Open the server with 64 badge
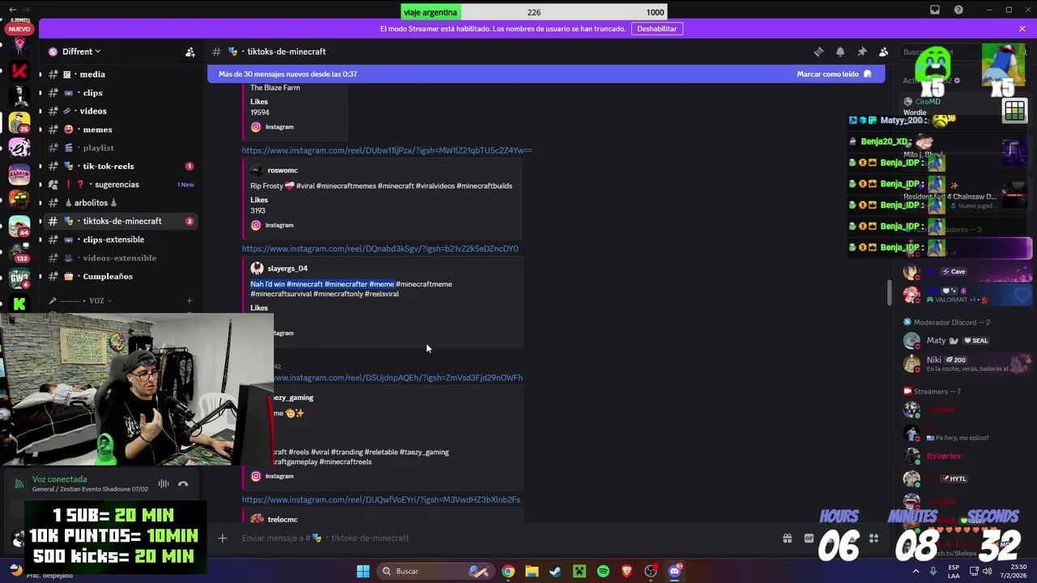Screen dimensions: 1037x583 point(19,226)
